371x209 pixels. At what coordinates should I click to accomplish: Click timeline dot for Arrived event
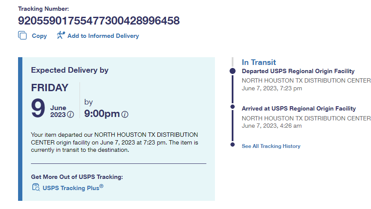click(233, 107)
